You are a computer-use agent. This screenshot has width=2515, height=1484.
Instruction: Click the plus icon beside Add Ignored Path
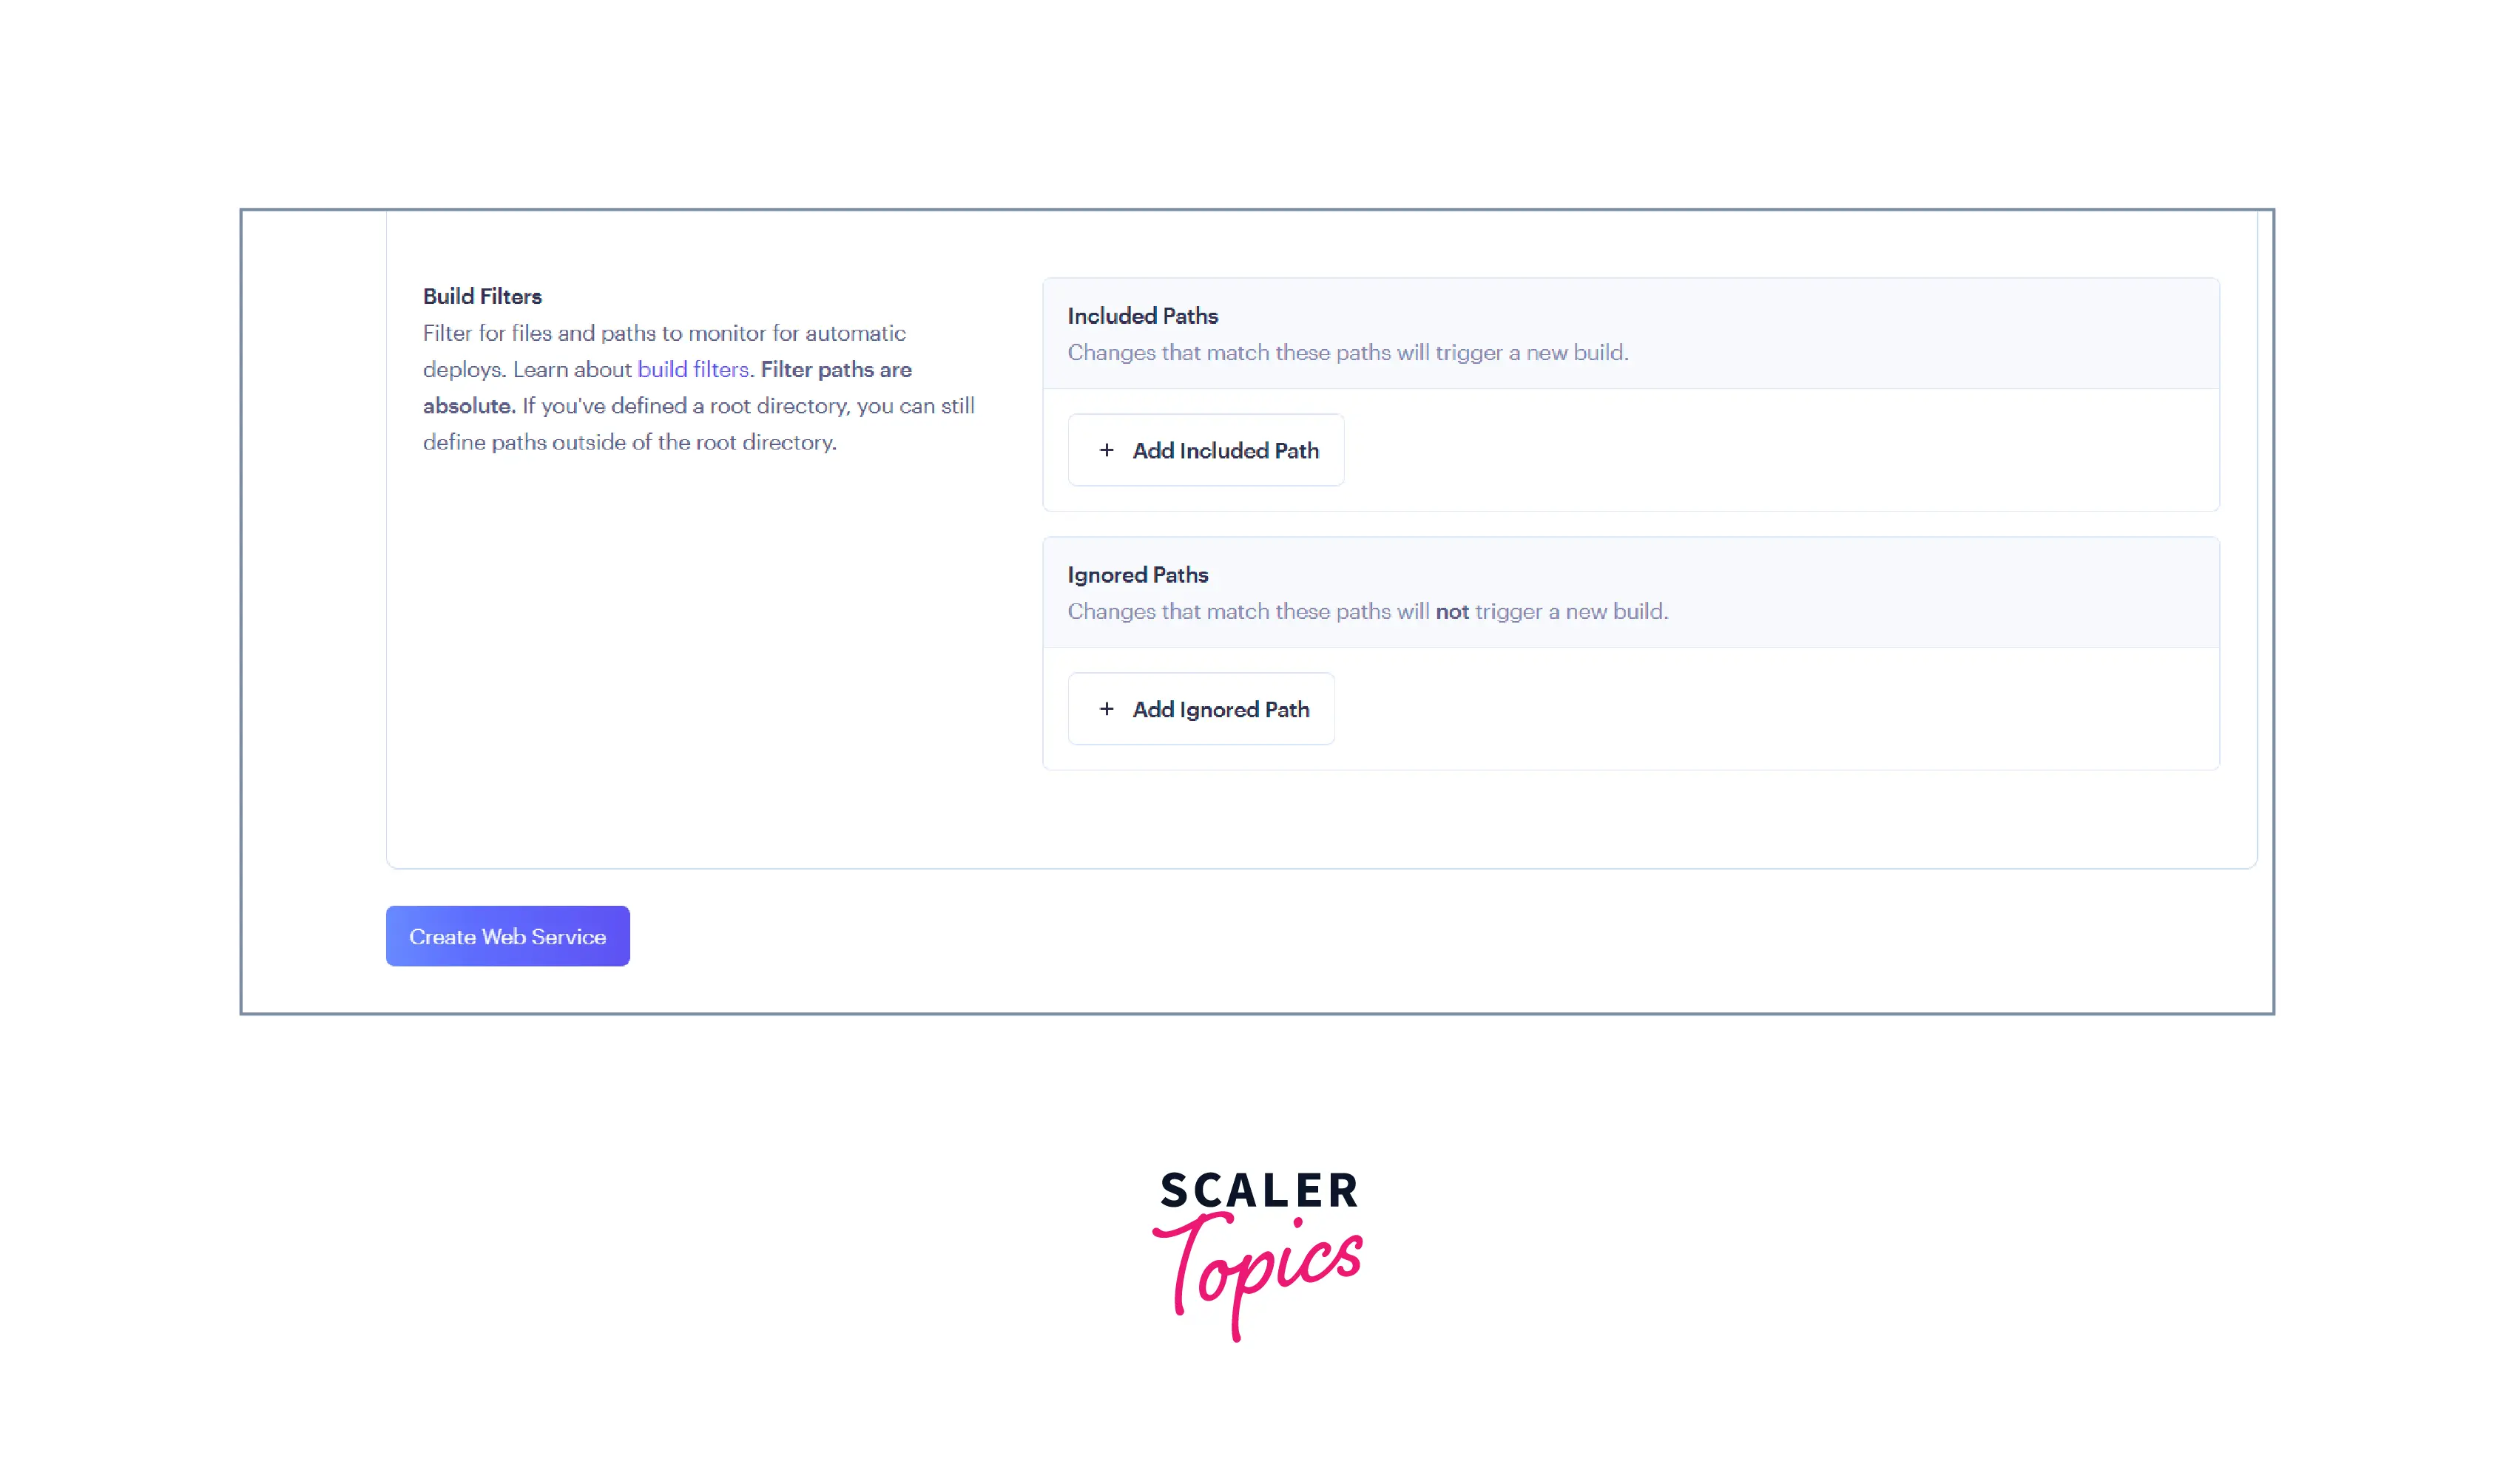click(1107, 709)
